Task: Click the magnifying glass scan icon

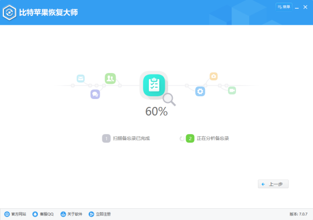Action: [x=169, y=100]
